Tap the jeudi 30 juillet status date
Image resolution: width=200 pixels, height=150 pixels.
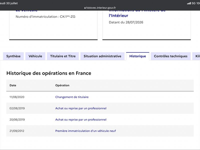point(9,3)
